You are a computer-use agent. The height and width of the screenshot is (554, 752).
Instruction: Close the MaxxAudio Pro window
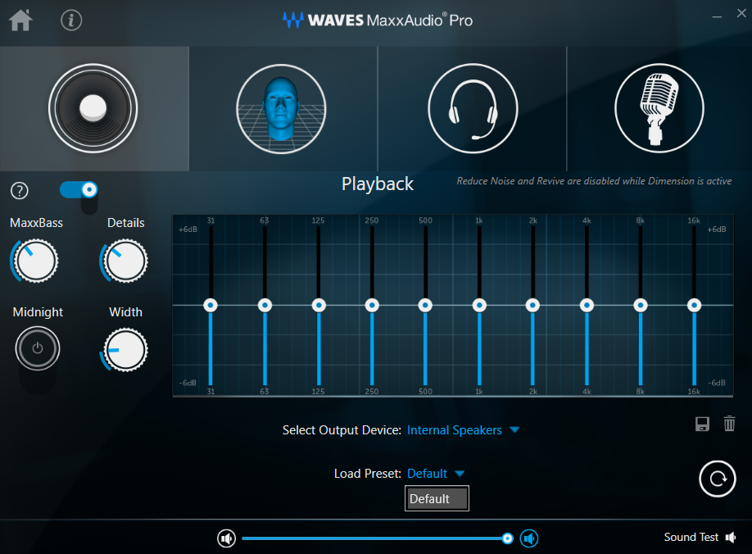click(741, 13)
